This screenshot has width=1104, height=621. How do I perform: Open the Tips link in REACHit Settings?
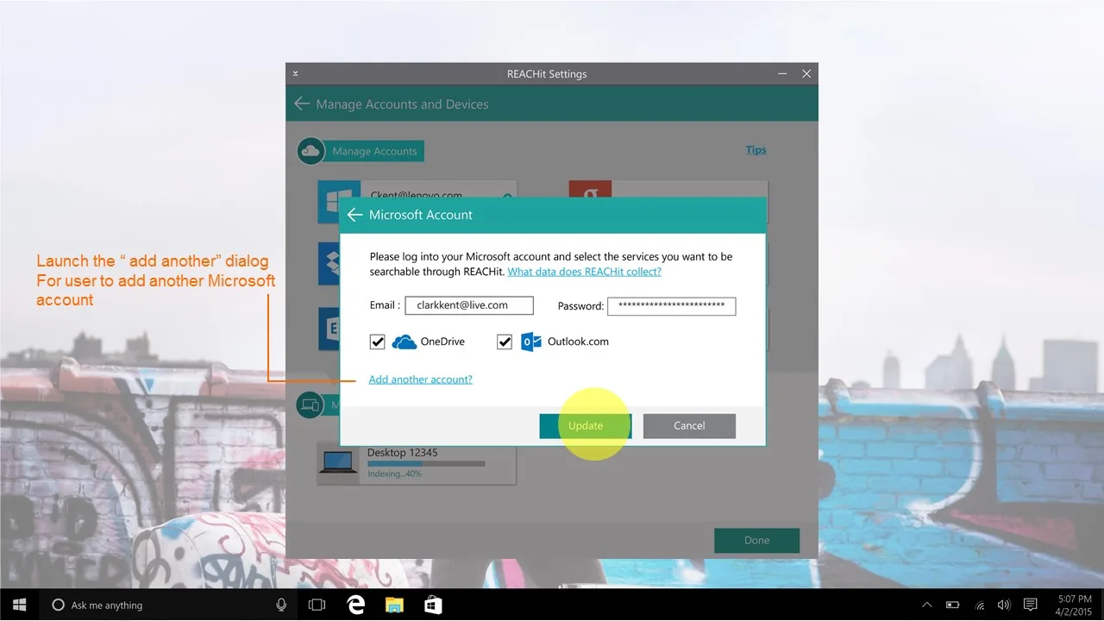pyautogui.click(x=756, y=150)
